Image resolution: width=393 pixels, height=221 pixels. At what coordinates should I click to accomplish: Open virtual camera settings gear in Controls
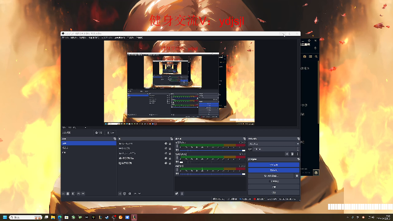click(297, 176)
